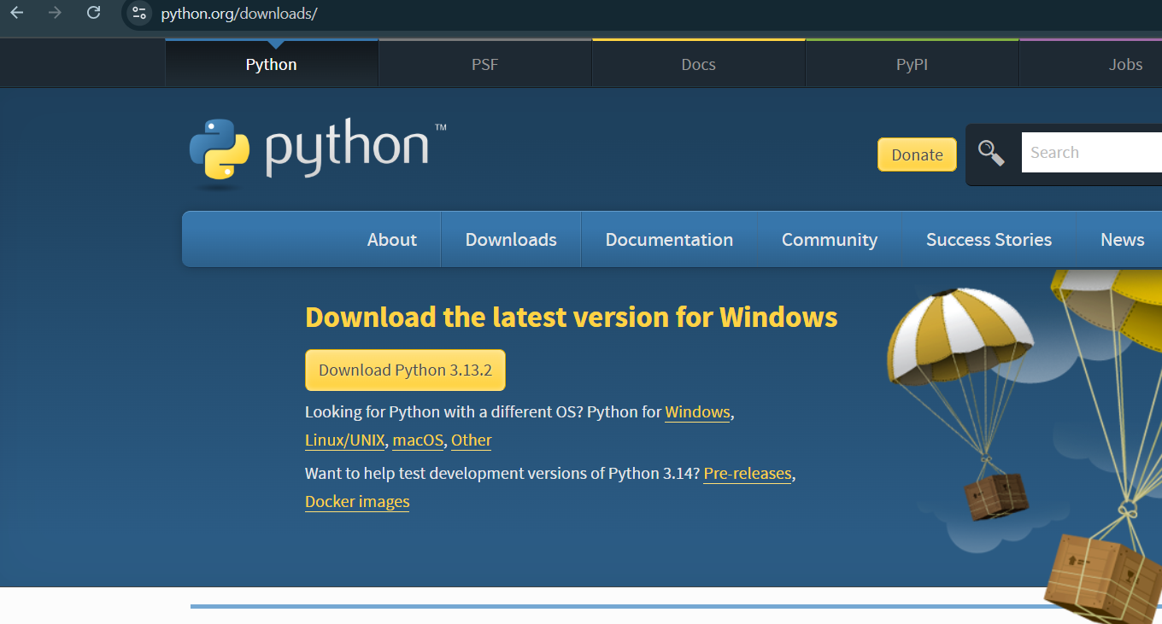Open the About navigation menu
Viewport: 1162px width, 624px height.
(392, 240)
